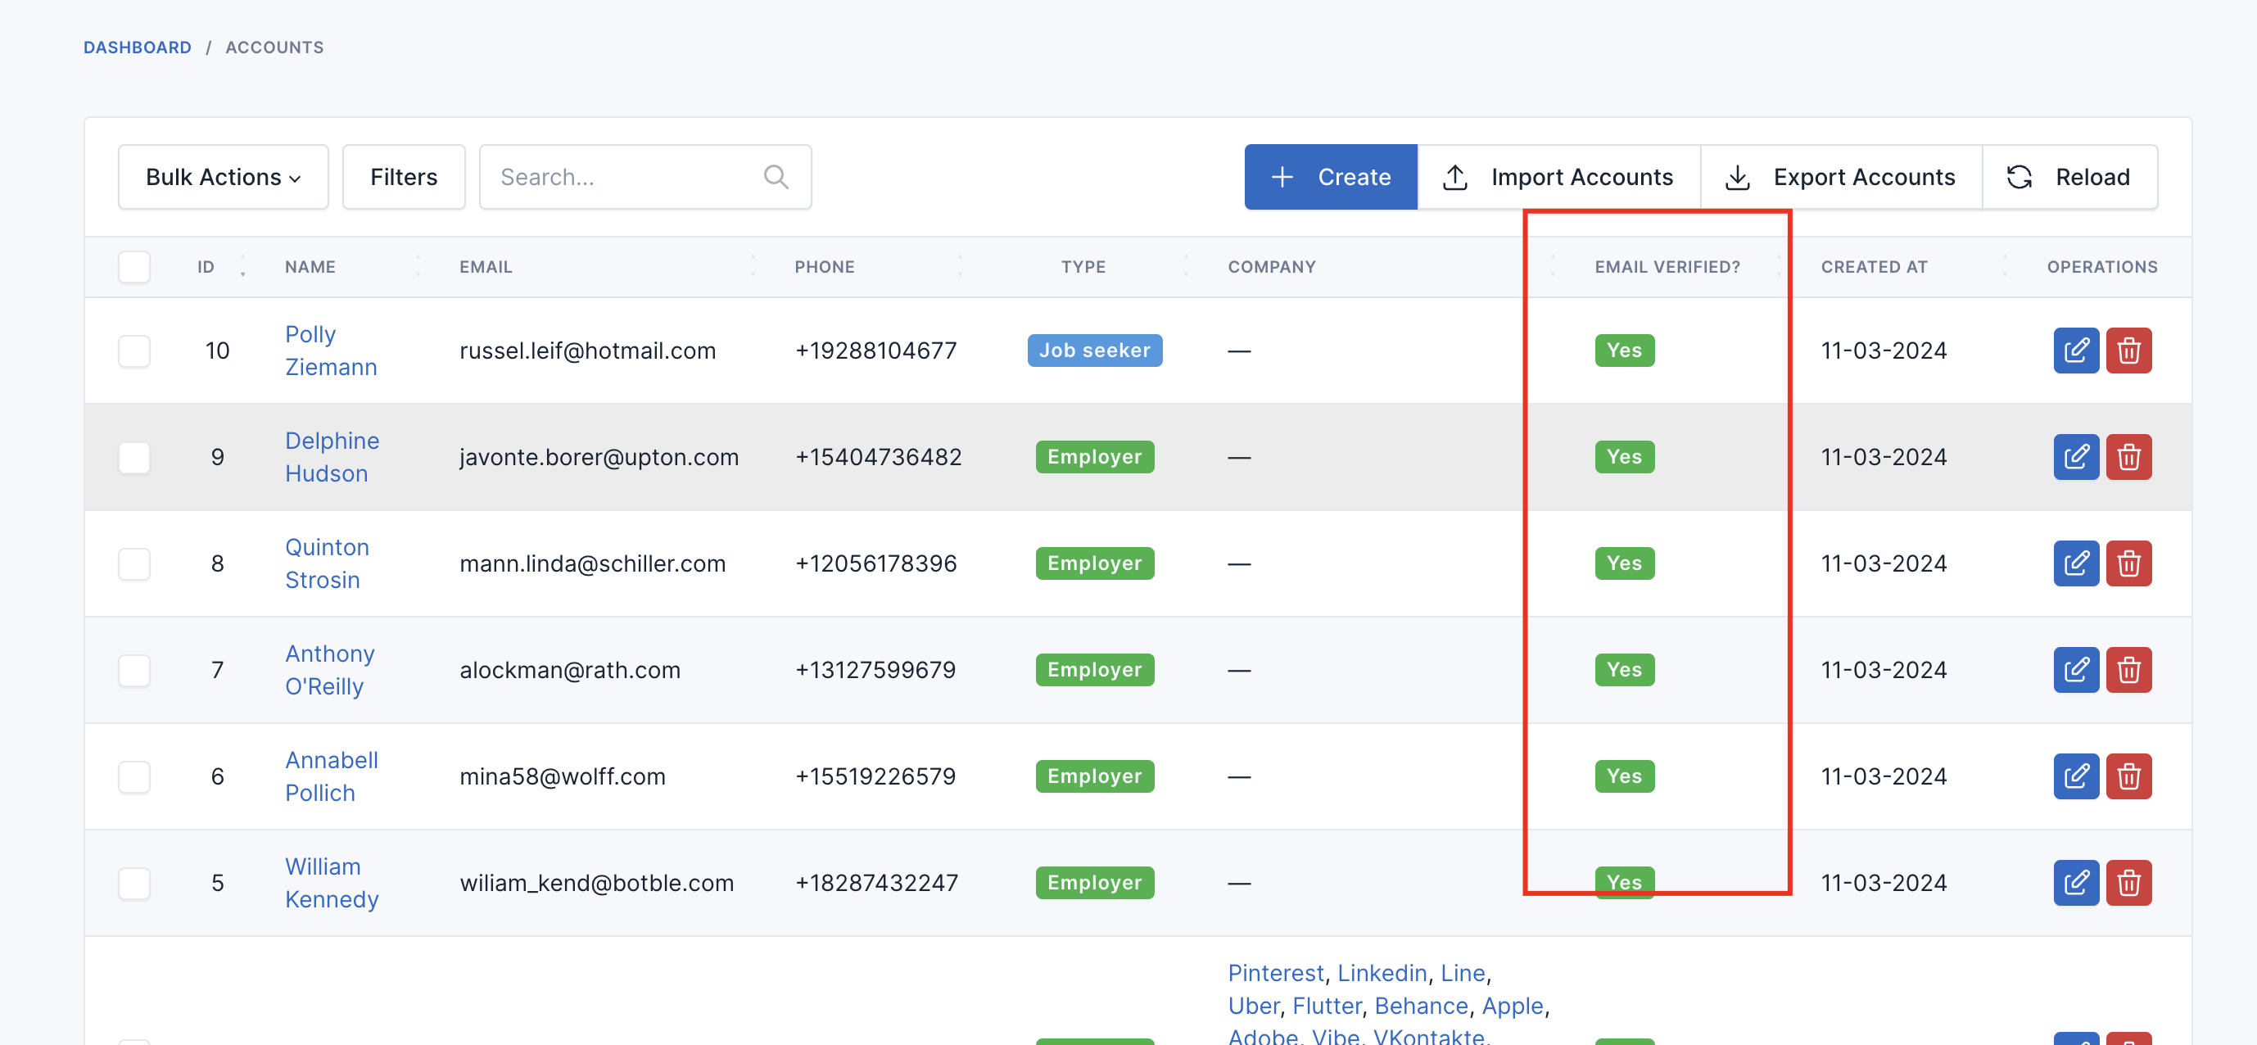Viewport: 2257px width, 1045px height.
Task: Click Employer badge in Quinton Strosin row
Action: point(1094,563)
